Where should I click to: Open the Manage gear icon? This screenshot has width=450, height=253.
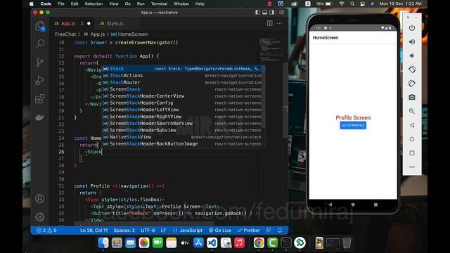[x=39, y=217]
